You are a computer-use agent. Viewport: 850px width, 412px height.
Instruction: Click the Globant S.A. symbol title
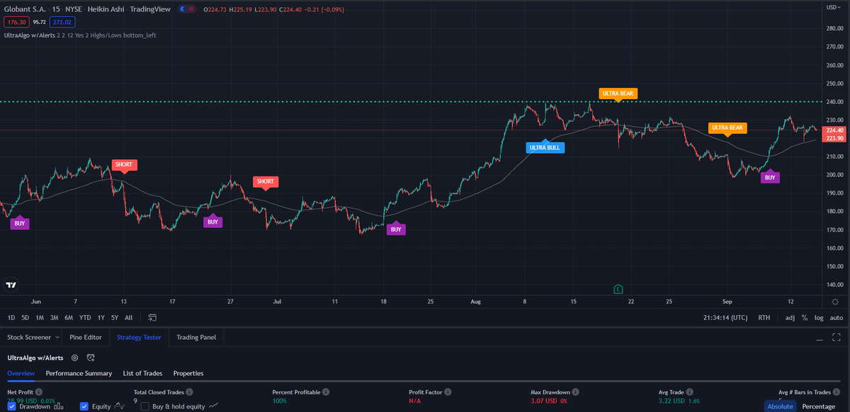(x=23, y=8)
